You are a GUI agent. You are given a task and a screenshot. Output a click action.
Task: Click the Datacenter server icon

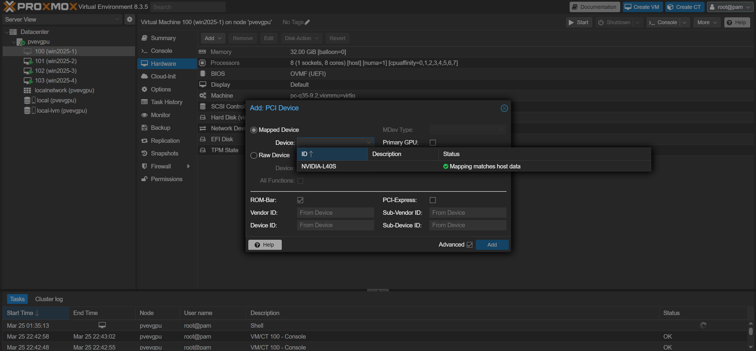click(x=13, y=32)
